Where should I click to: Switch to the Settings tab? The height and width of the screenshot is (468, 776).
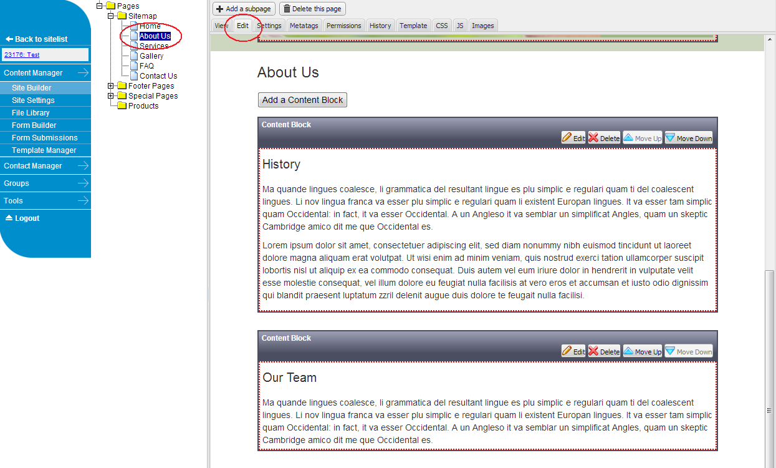269,26
